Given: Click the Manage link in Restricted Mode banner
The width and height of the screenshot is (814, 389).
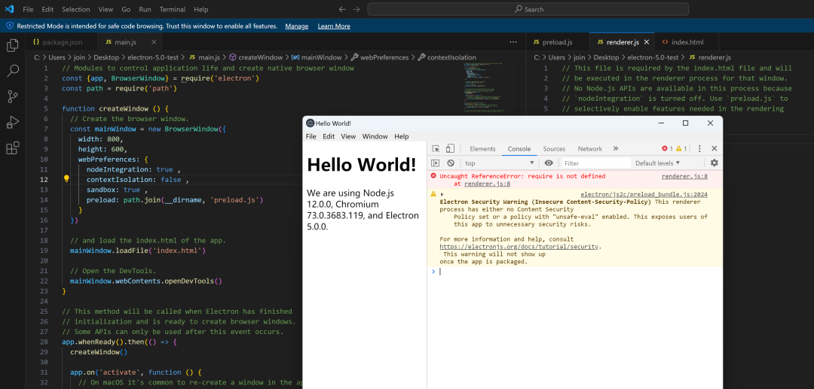Looking at the screenshot, I should [296, 26].
